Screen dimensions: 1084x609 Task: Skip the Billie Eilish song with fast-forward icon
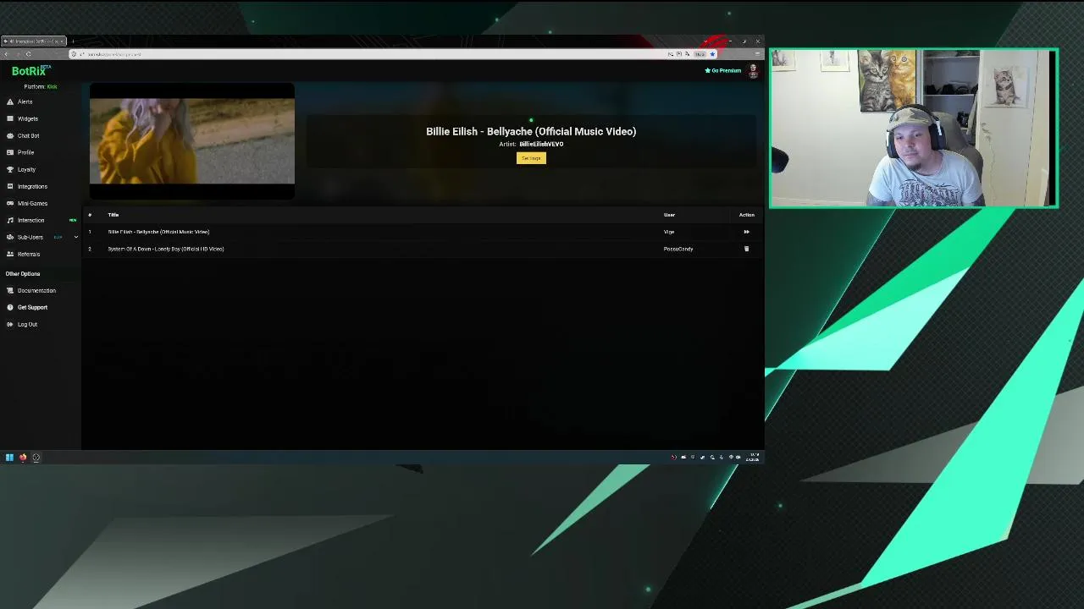(x=746, y=232)
